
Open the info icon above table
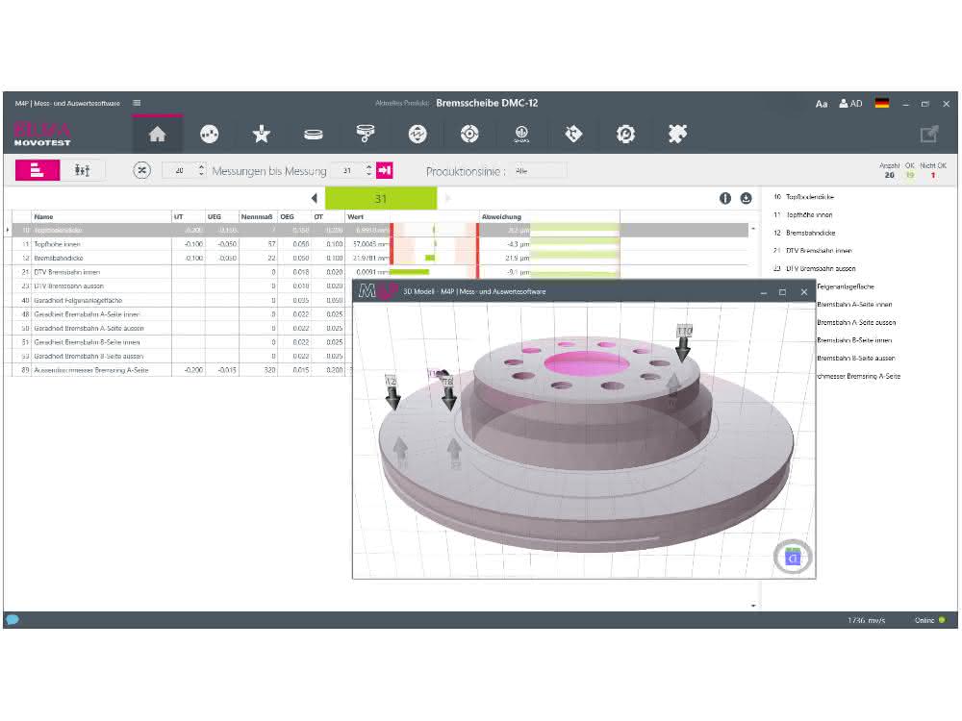725,198
